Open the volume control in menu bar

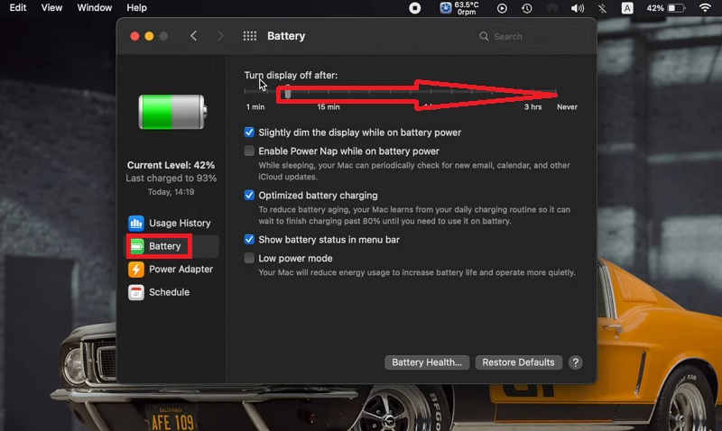pyautogui.click(x=578, y=8)
